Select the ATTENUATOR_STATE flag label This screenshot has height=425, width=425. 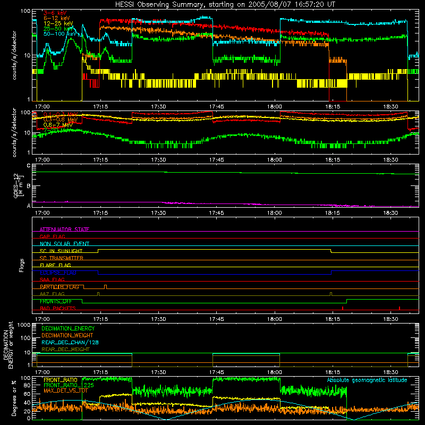pos(64,229)
